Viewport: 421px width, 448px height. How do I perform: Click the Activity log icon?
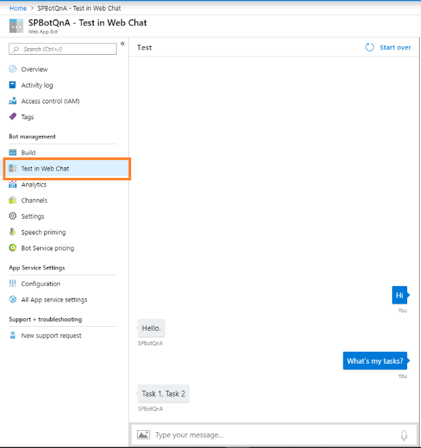pyautogui.click(x=13, y=85)
